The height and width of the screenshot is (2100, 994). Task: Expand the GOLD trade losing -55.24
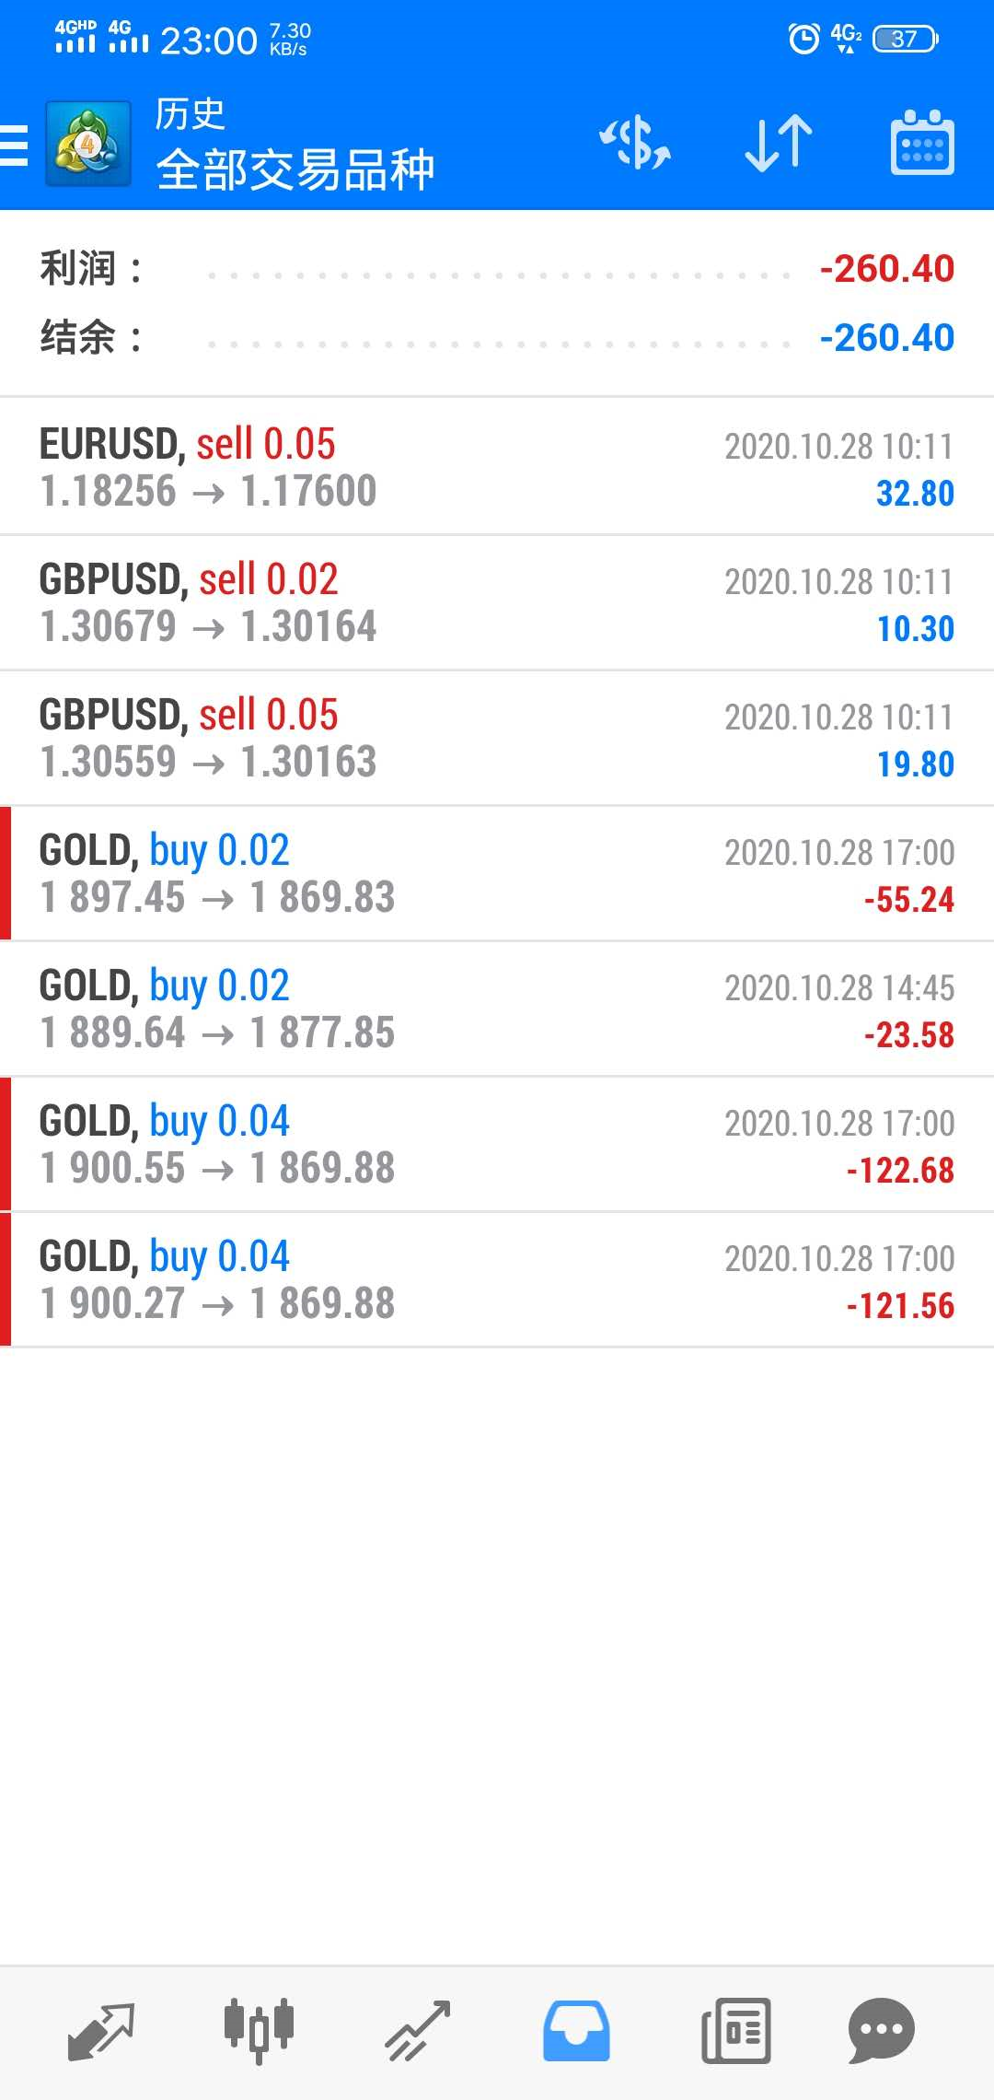[497, 873]
